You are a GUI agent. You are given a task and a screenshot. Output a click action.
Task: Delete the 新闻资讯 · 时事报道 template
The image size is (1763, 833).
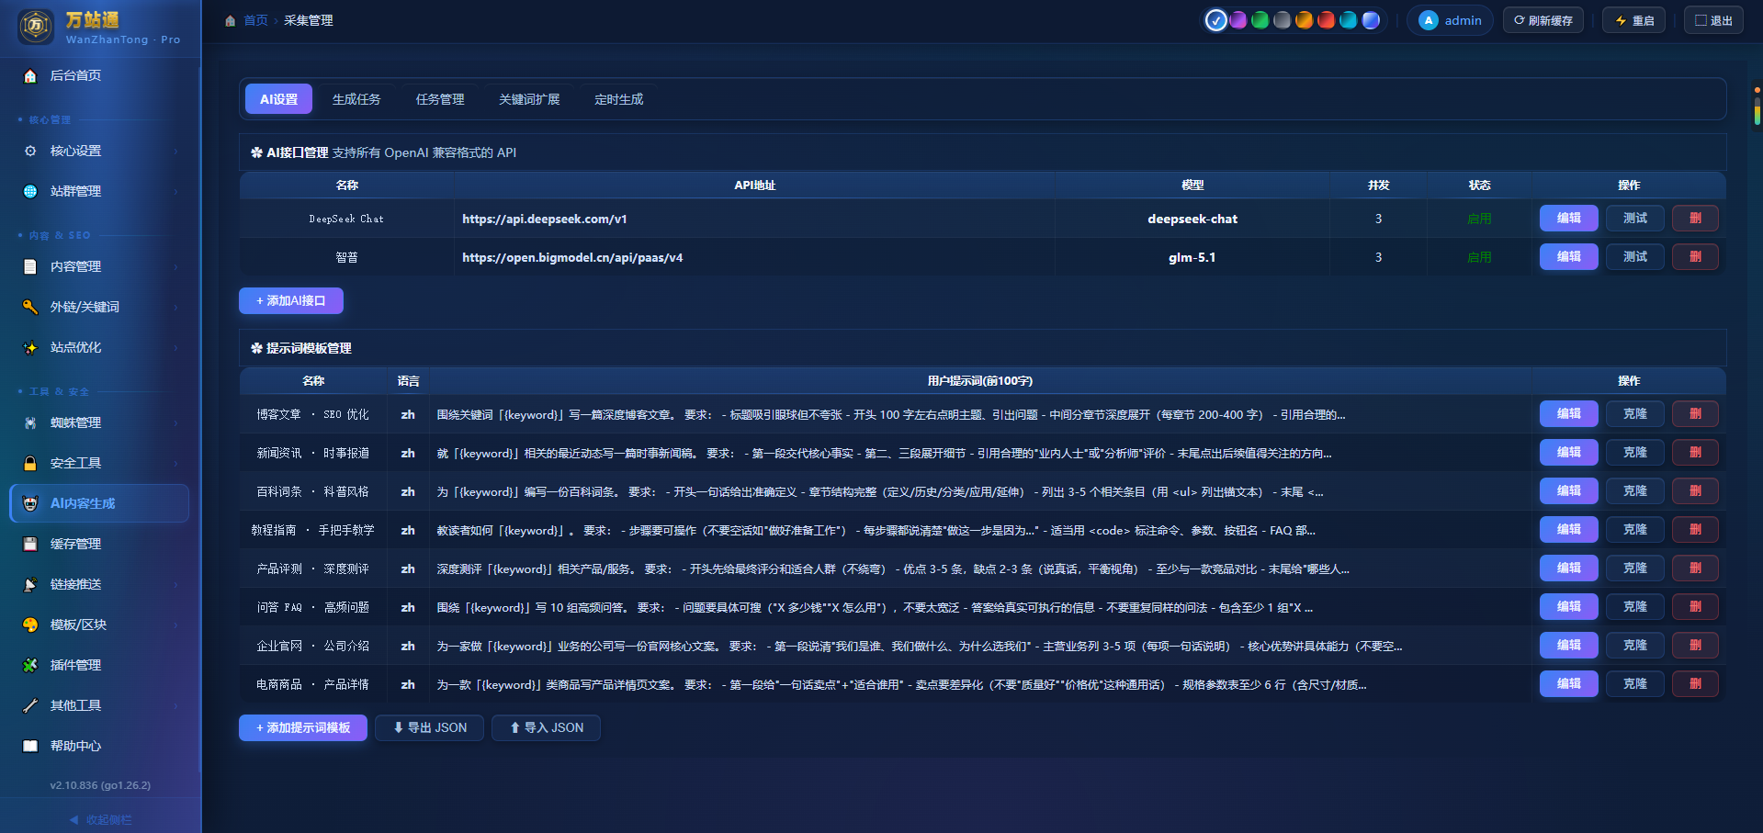click(x=1695, y=453)
